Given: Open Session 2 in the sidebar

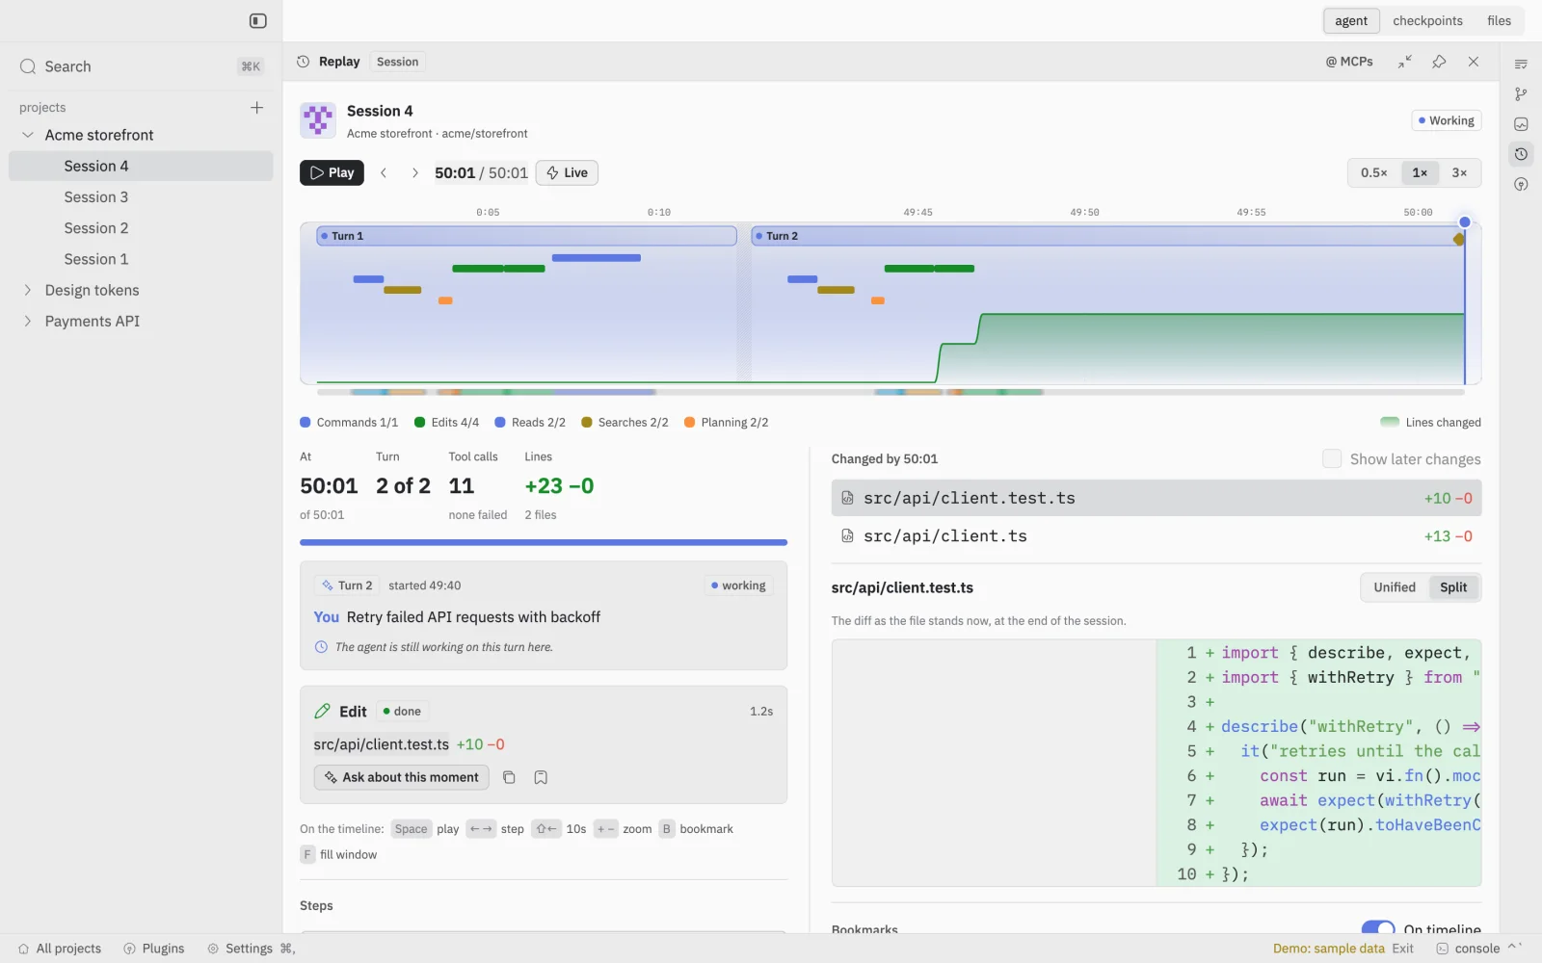Looking at the screenshot, I should click(141, 227).
